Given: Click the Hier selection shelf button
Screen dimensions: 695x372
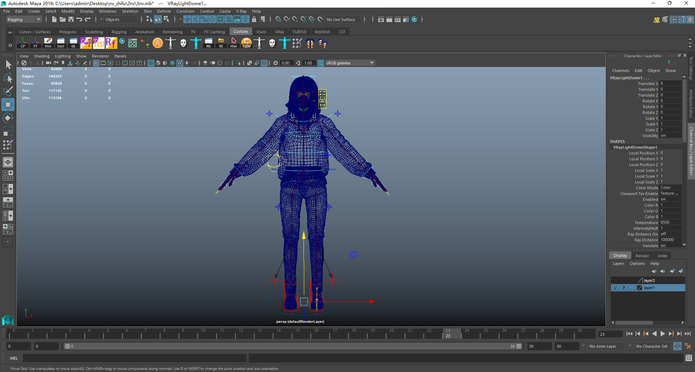Looking at the screenshot, I should tap(234, 43).
